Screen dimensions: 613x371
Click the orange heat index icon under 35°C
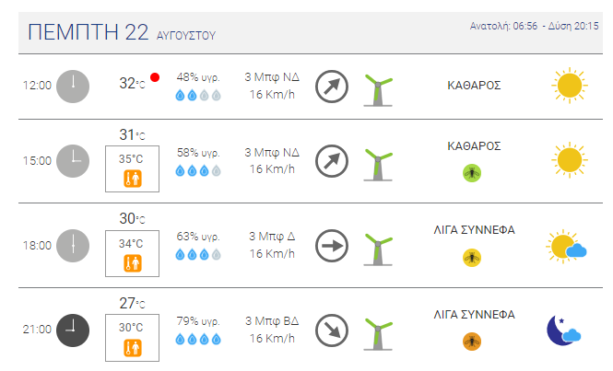[x=133, y=179]
